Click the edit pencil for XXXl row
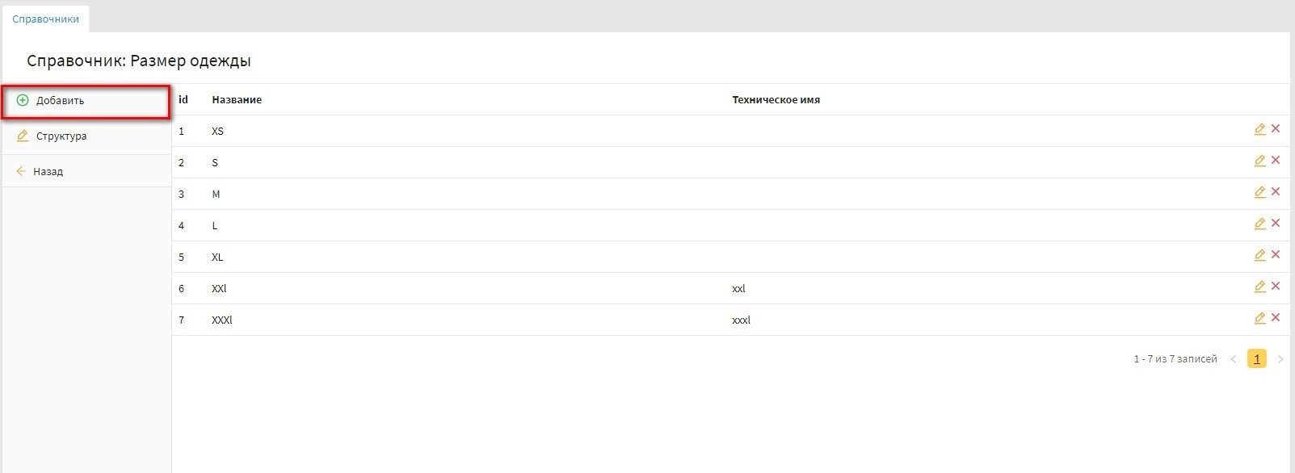 (x=1259, y=318)
